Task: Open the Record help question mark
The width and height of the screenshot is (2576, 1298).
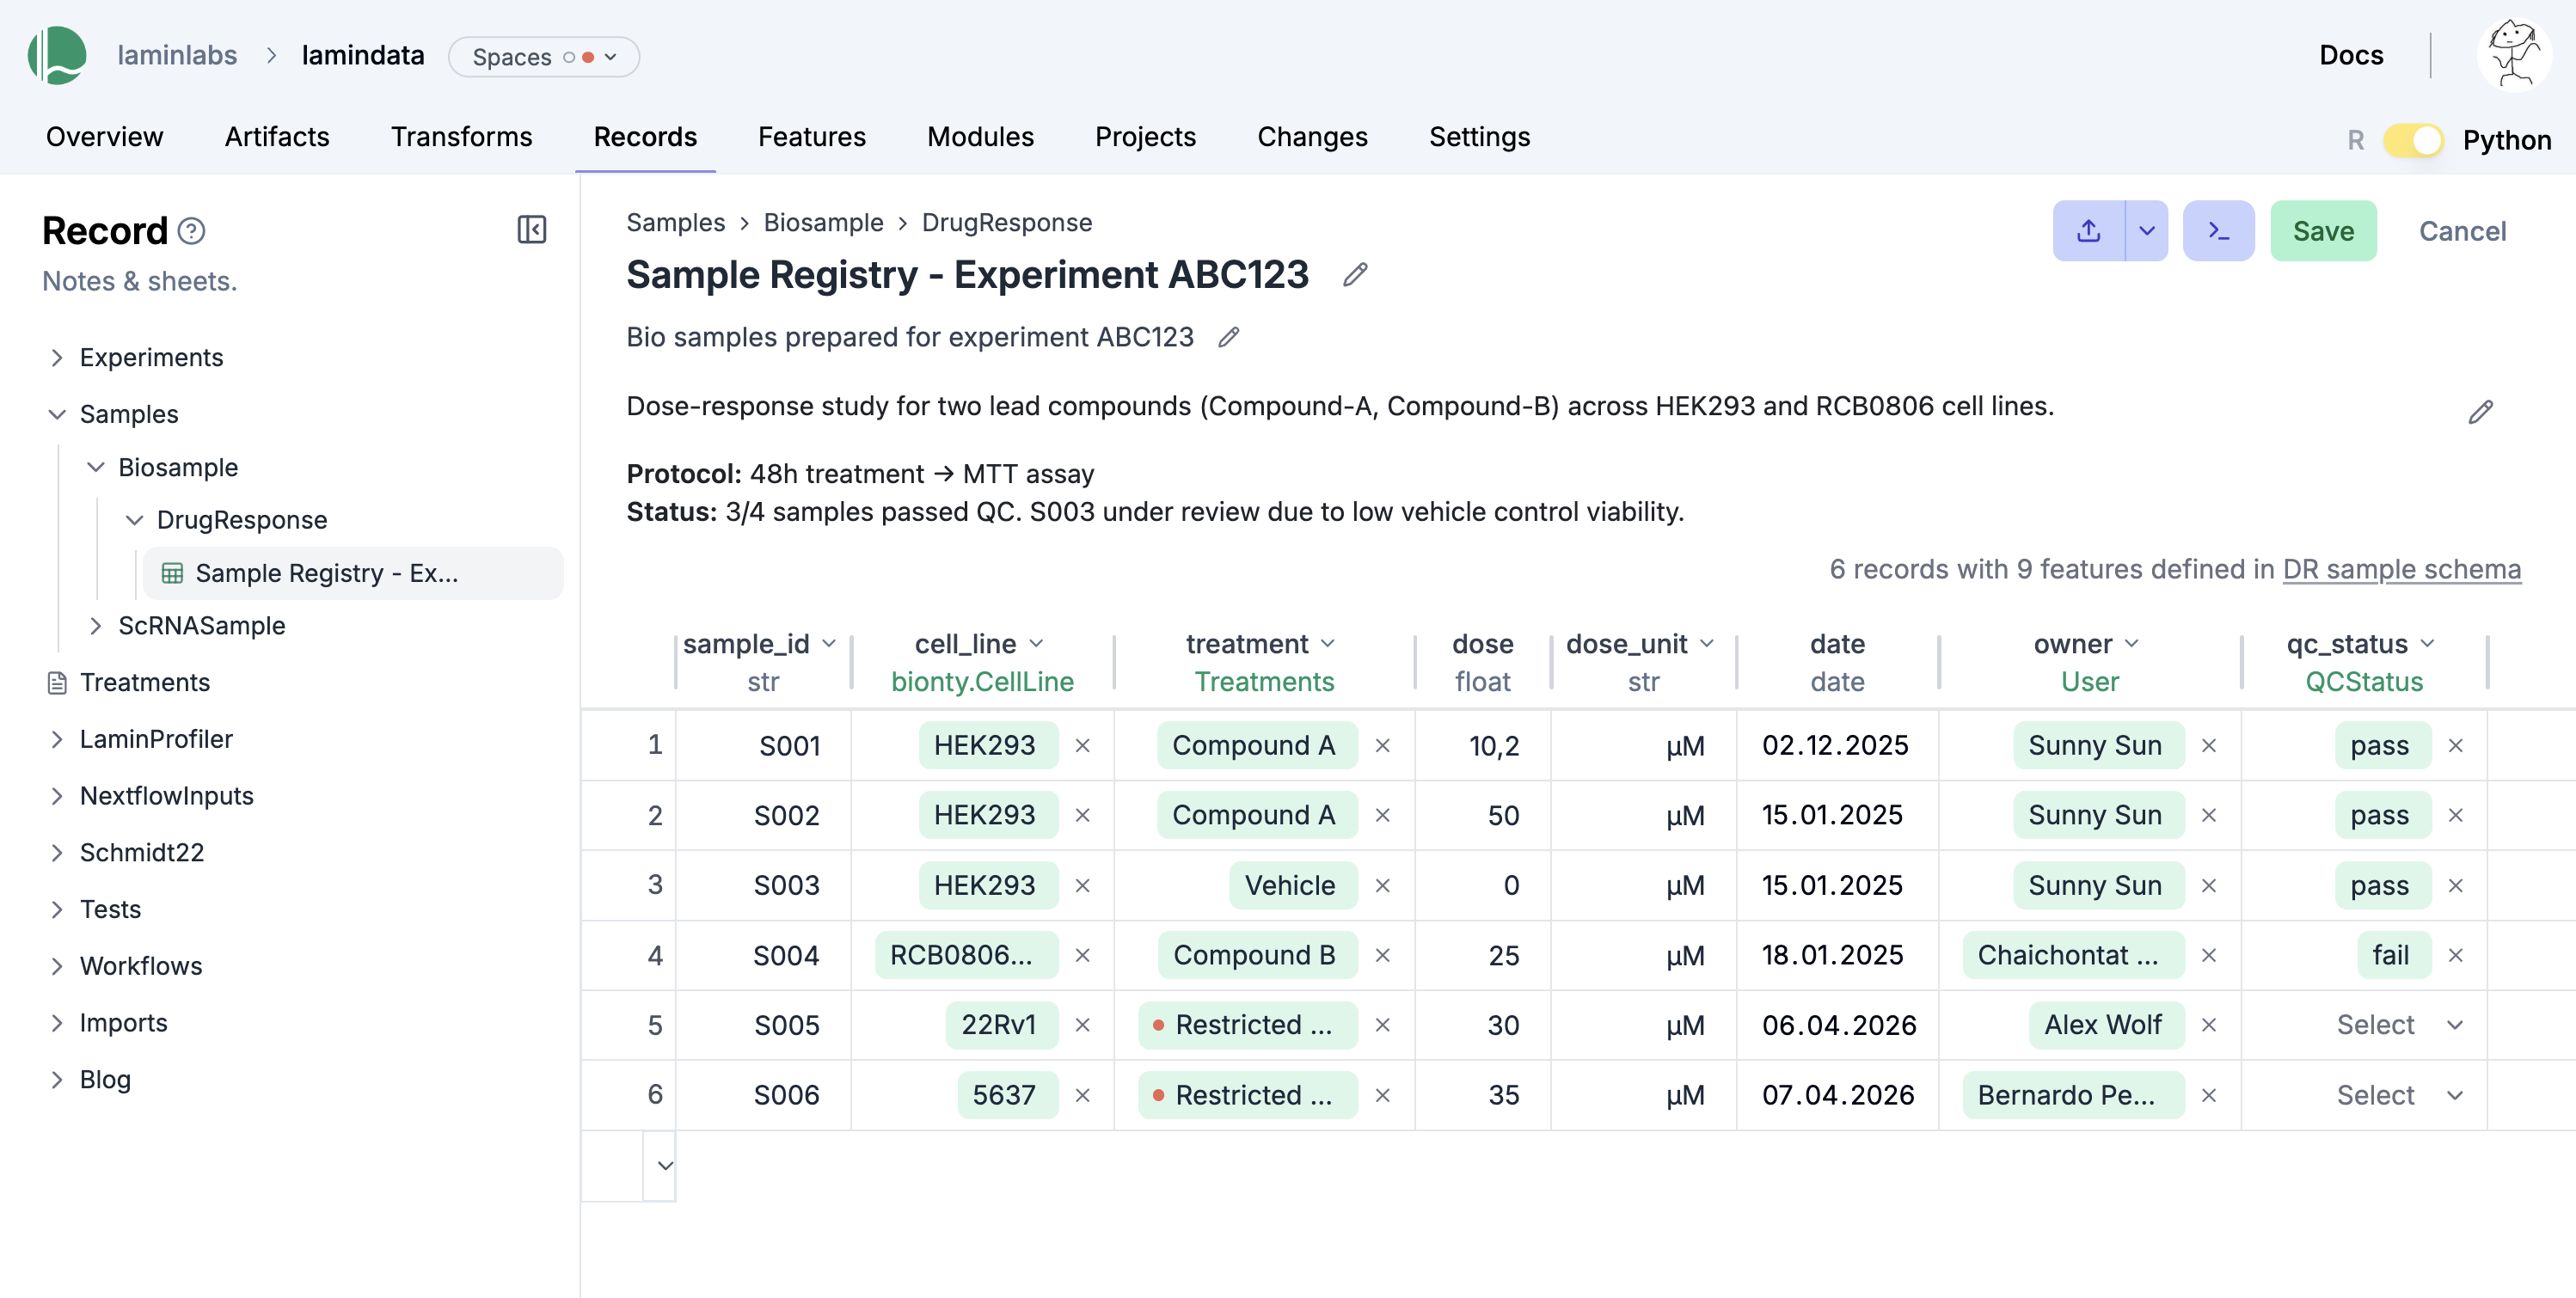Action: point(191,231)
